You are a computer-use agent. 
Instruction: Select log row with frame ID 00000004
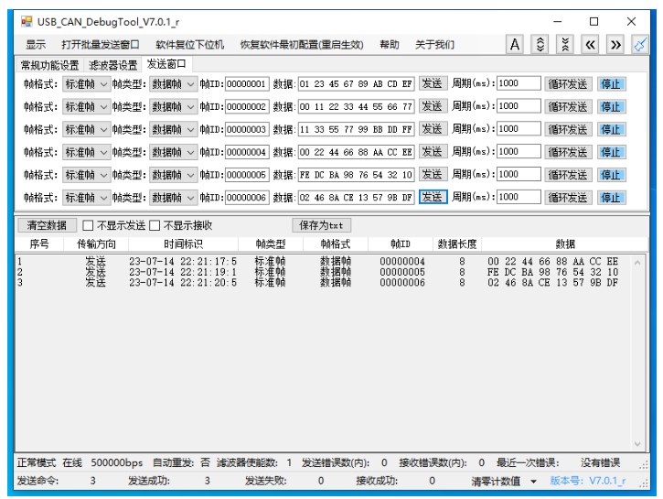[x=324, y=262]
